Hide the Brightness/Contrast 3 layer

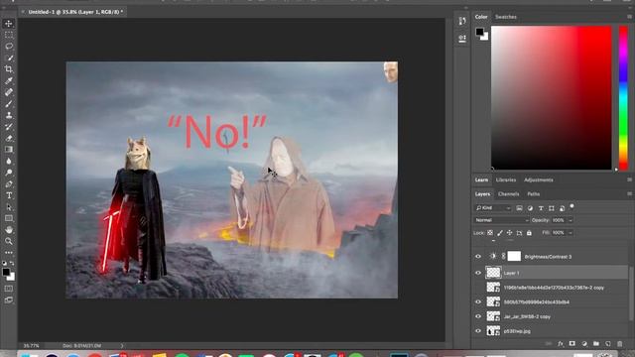[478, 257]
